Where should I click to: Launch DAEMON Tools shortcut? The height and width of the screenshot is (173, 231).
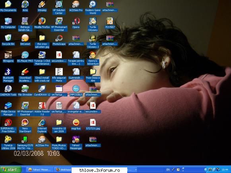coord(8,91)
